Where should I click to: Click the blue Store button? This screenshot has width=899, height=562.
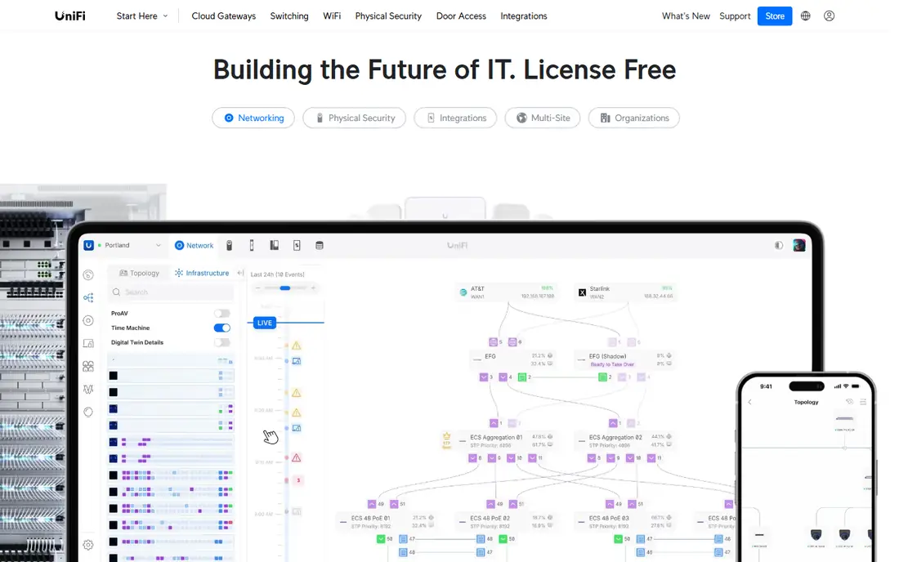tap(775, 16)
